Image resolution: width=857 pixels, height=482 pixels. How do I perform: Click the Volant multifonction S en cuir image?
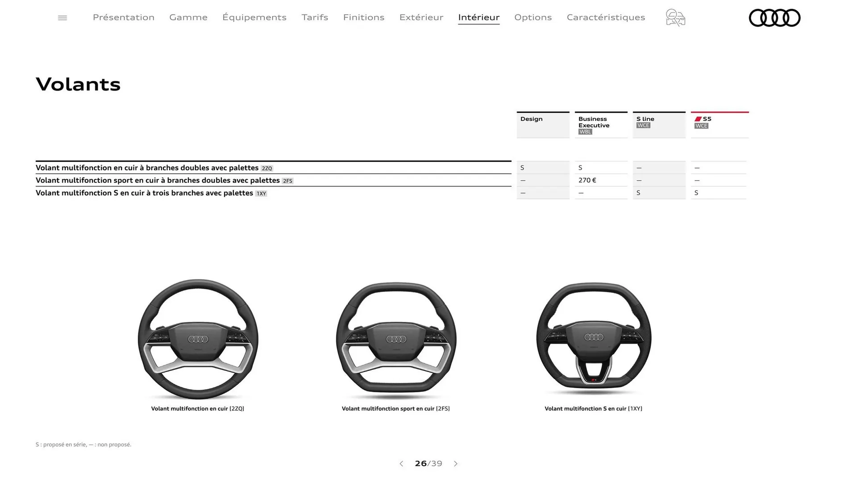[593, 338]
